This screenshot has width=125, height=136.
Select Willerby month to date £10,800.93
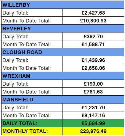93,21
